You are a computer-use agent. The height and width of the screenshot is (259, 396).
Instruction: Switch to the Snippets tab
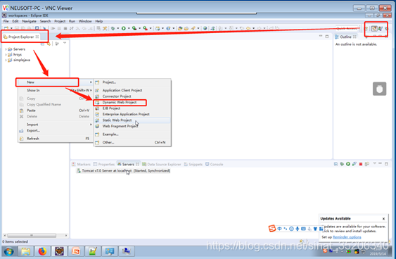pyautogui.click(x=193, y=164)
